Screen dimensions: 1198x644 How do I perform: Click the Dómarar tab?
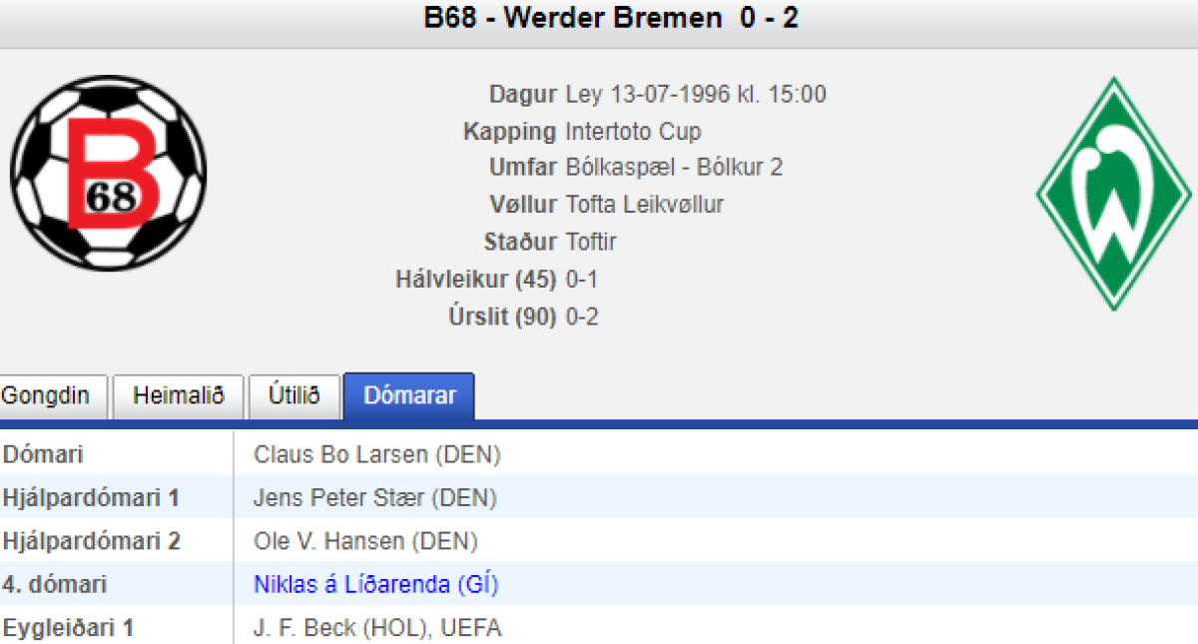[409, 395]
